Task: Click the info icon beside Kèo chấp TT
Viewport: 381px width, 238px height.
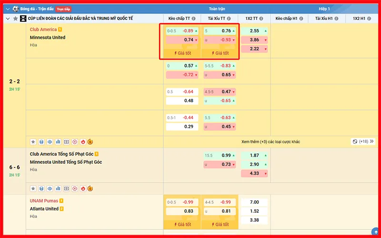Action: tap(195, 19)
